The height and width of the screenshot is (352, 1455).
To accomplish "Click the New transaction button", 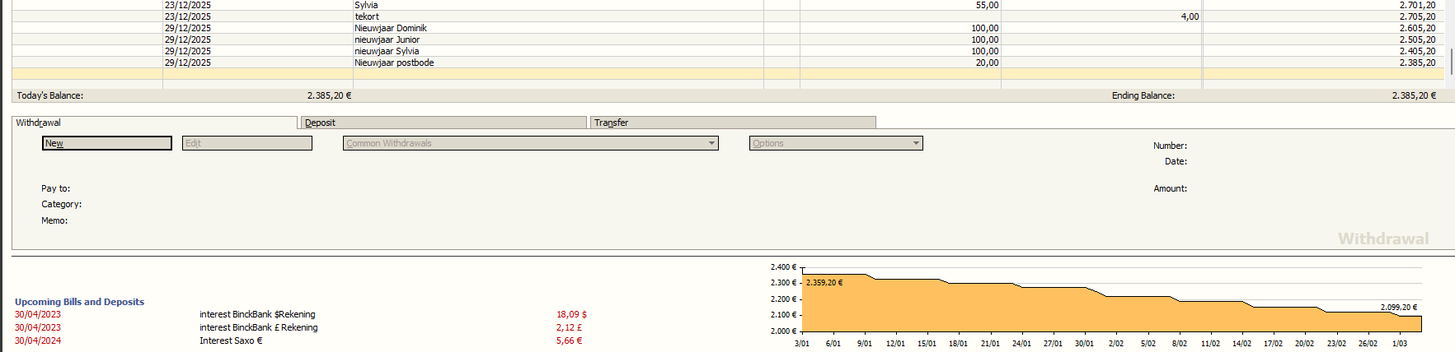I will (107, 143).
